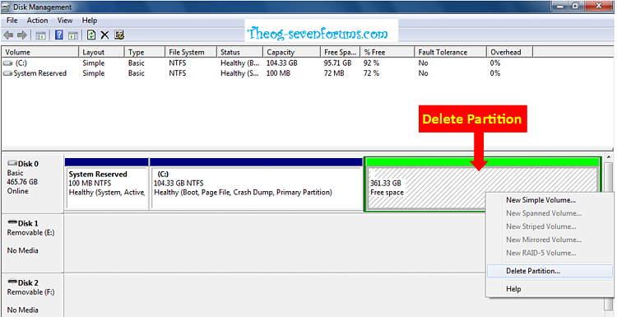Select the System Reserved volume row

click(267, 73)
